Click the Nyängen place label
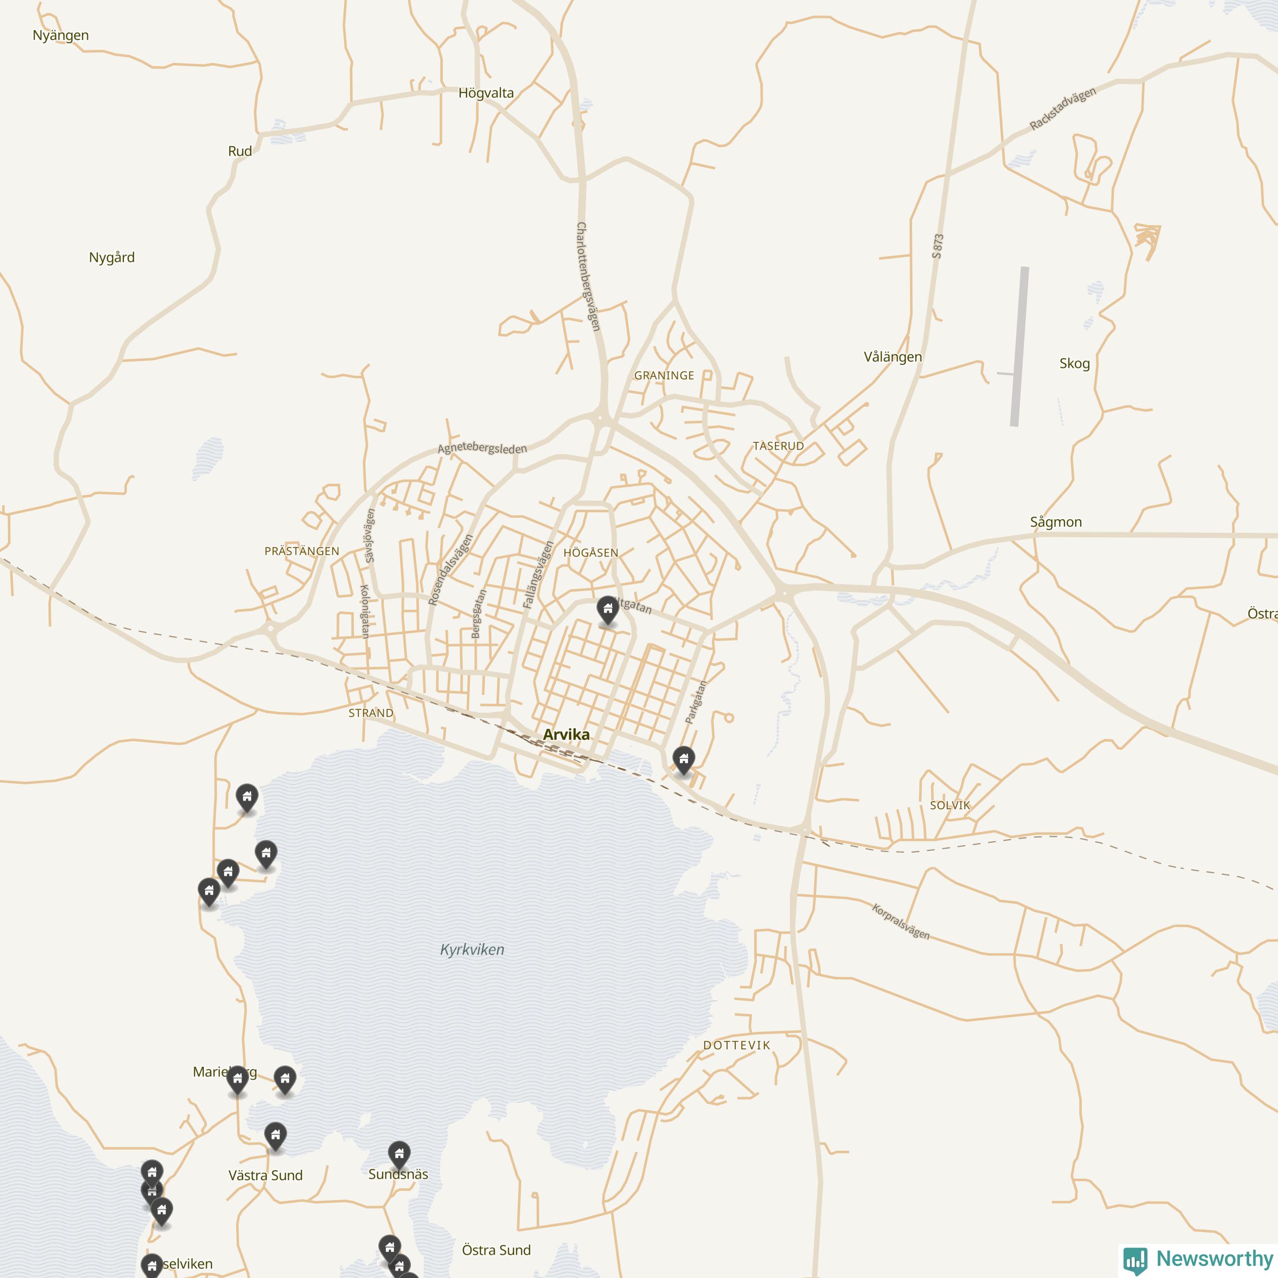Viewport: 1278px width, 1278px height. pyautogui.click(x=61, y=36)
